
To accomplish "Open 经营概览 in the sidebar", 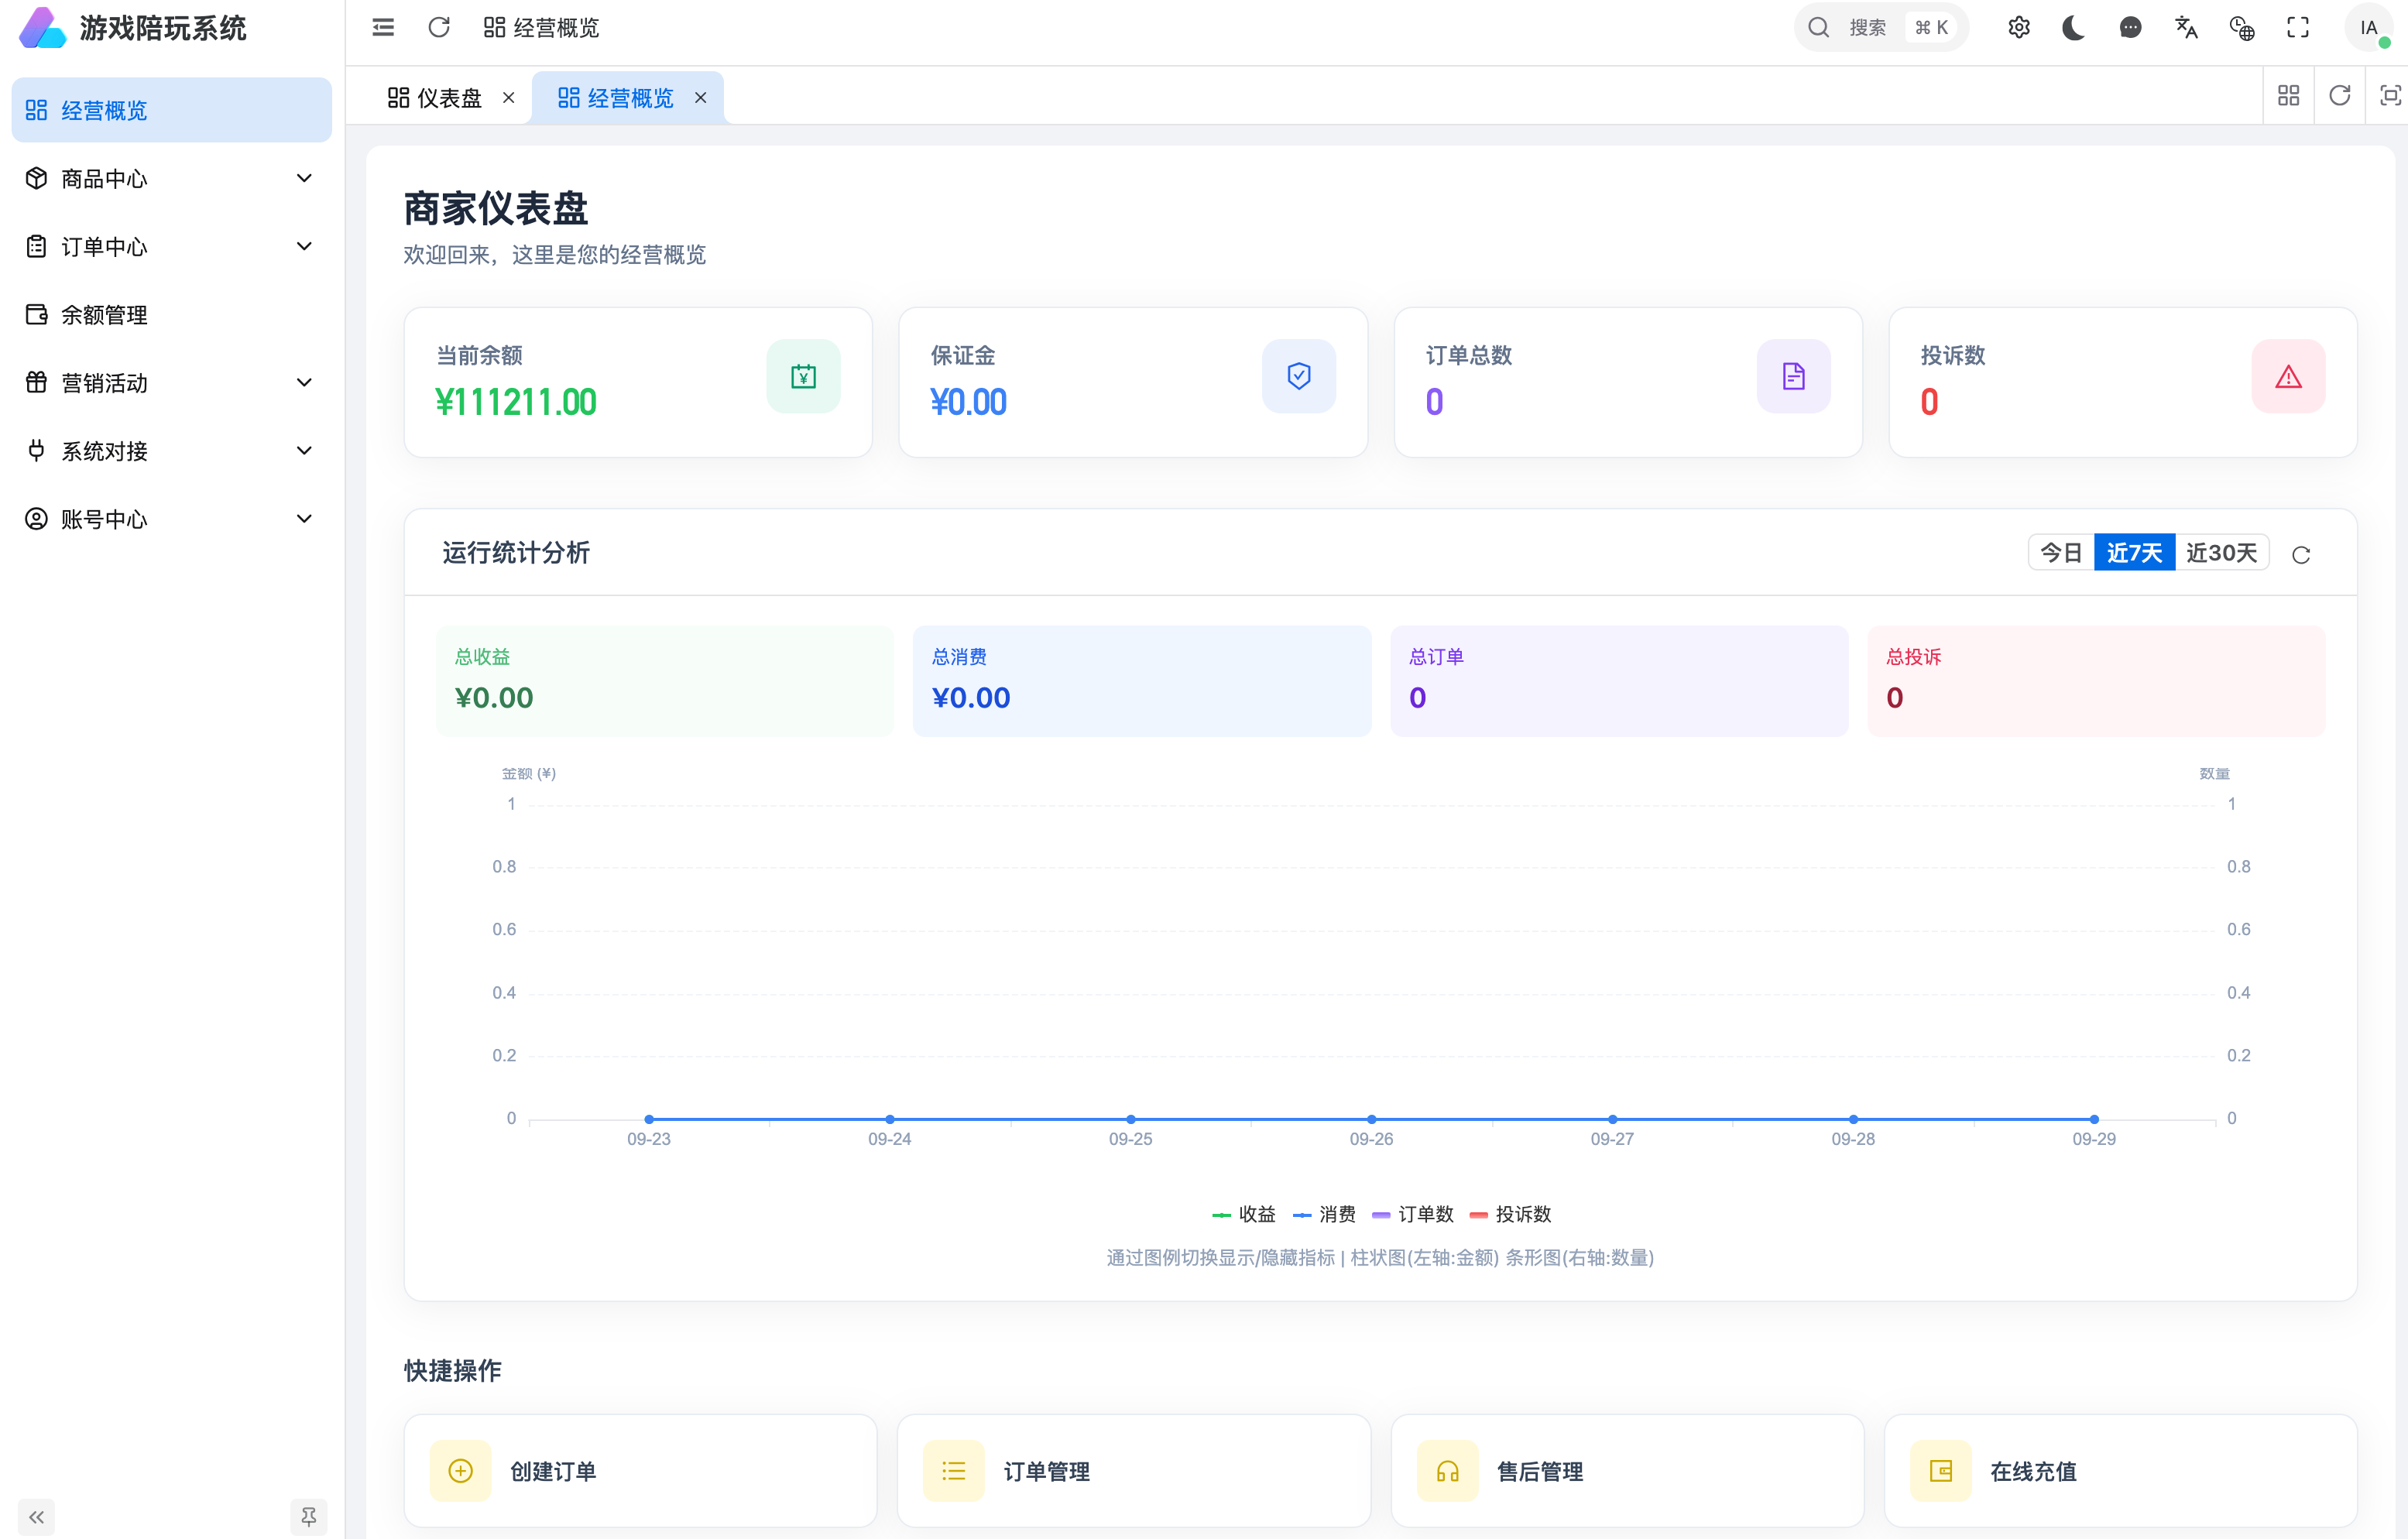I will (171, 110).
